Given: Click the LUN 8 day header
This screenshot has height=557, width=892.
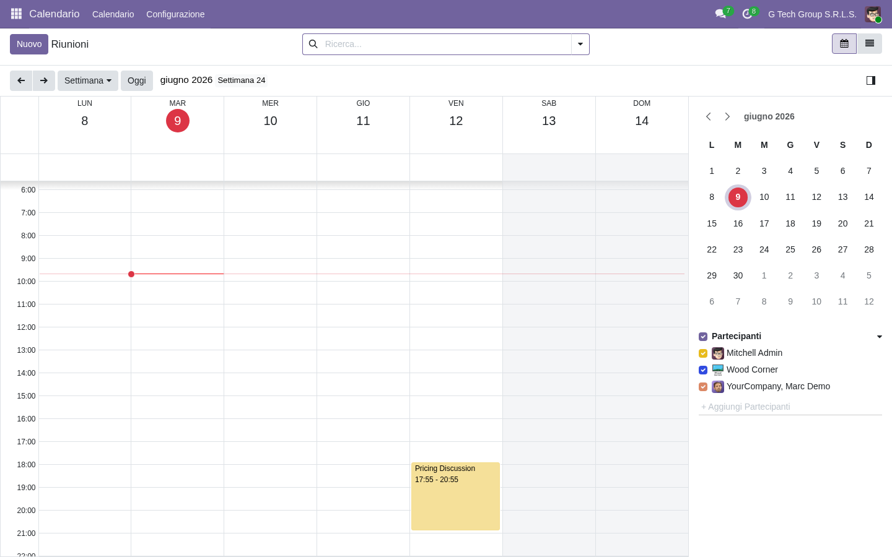Looking at the screenshot, I should pyautogui.click(x=85, y=116).
